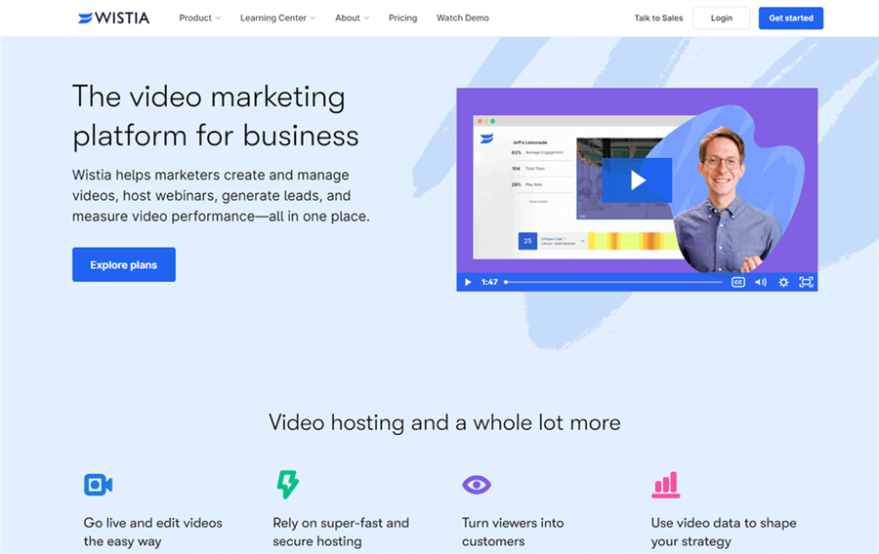Open the Watch Demo link
This screenshot has width=879, height=554.
pyautogui.click(x=463, y=18)
